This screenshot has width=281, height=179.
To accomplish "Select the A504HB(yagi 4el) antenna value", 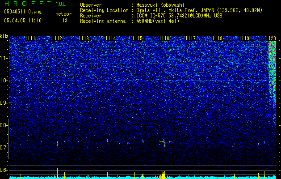I will 158,21.
